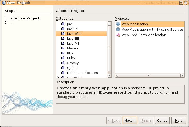189x127 pixels.
Task: Click the Java ME folder icon
Action: [63, 43]
